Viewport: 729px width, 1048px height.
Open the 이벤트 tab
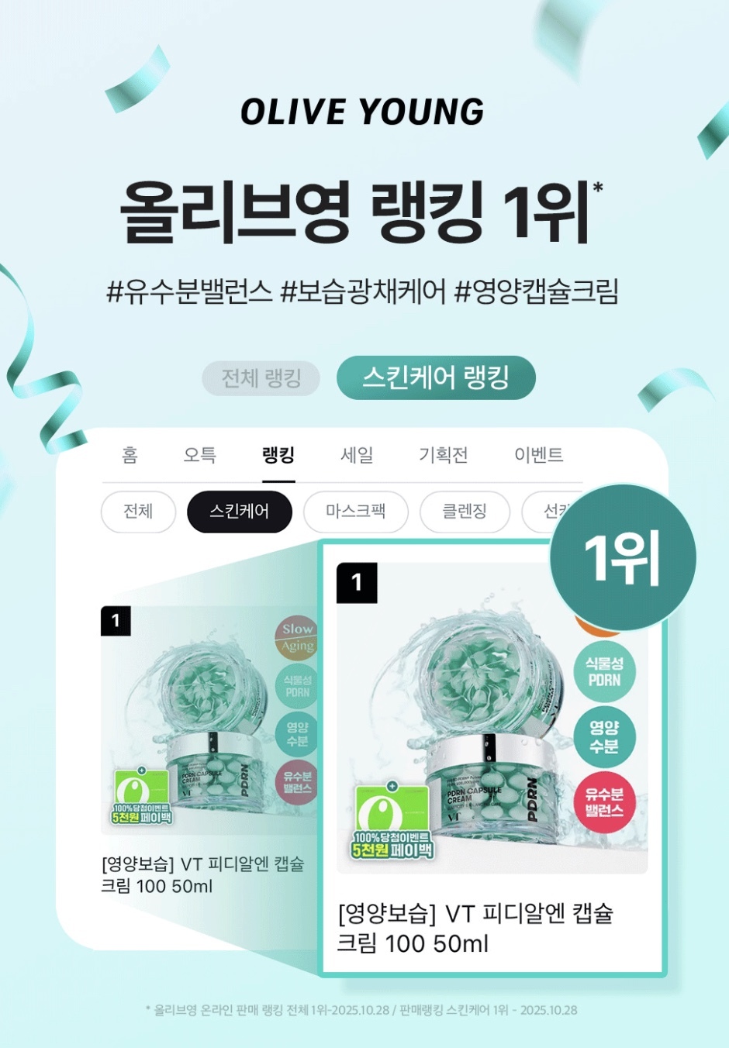(538, 455)
